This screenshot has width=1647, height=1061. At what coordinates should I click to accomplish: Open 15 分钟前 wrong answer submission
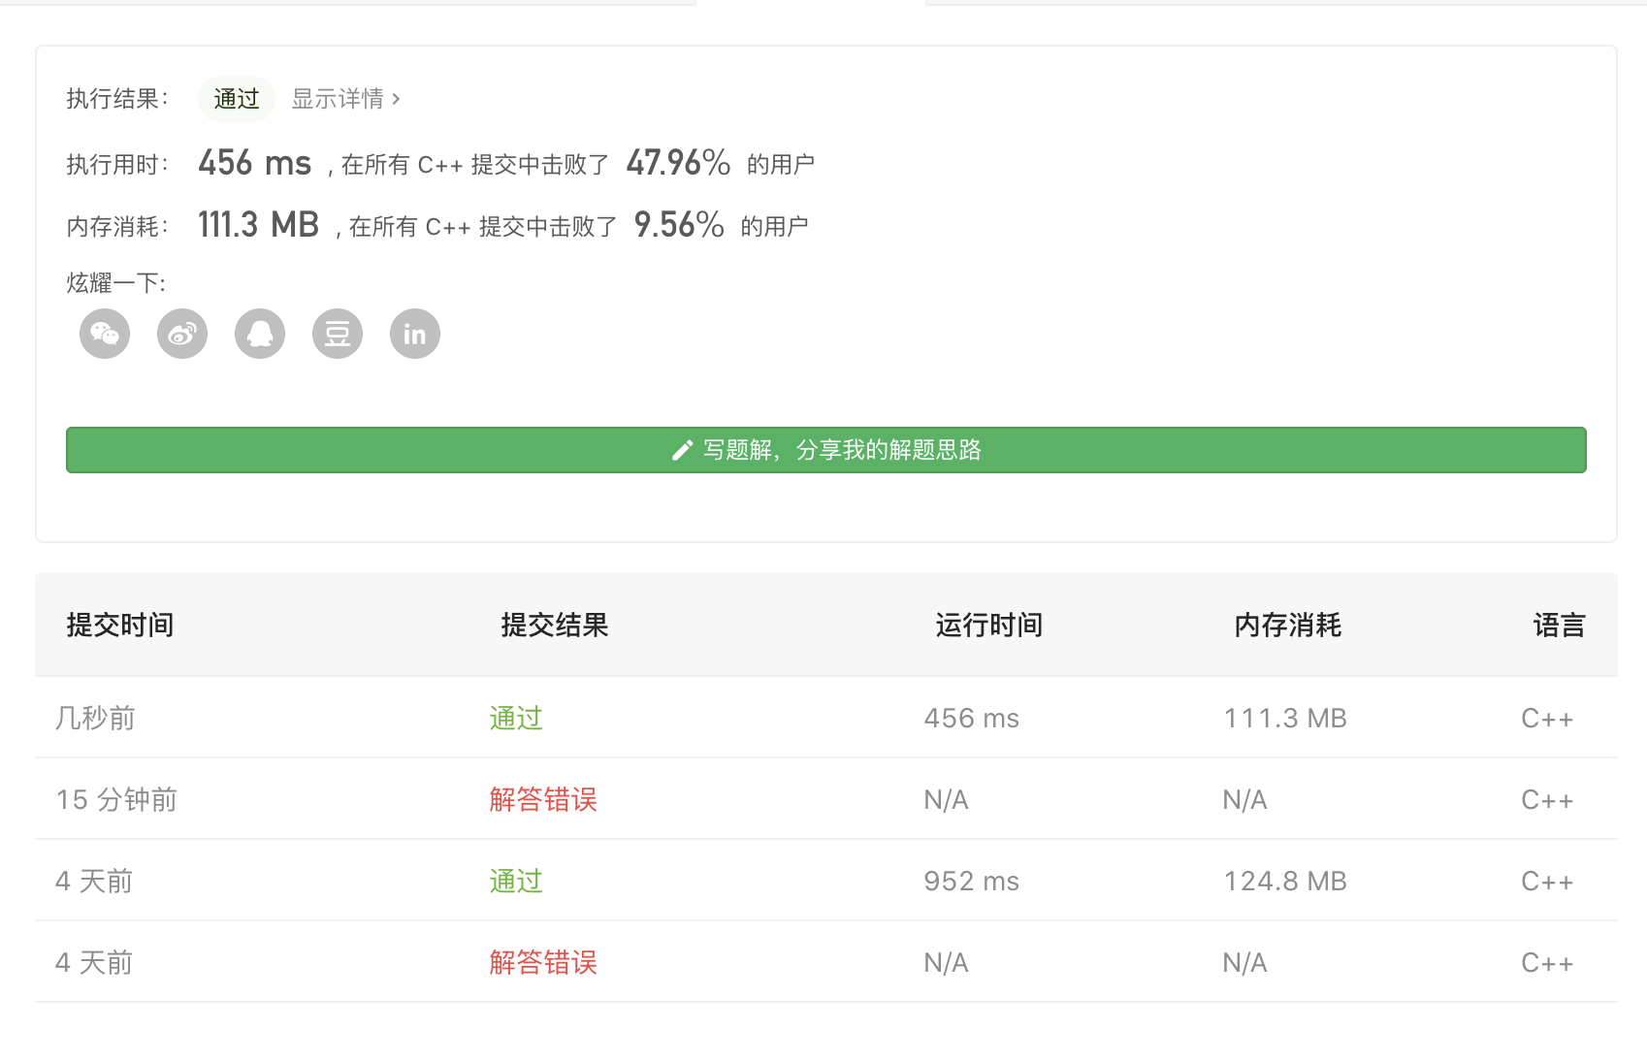543,800
